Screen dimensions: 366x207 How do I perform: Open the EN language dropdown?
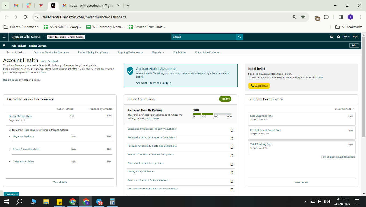(x=346, y=37)
